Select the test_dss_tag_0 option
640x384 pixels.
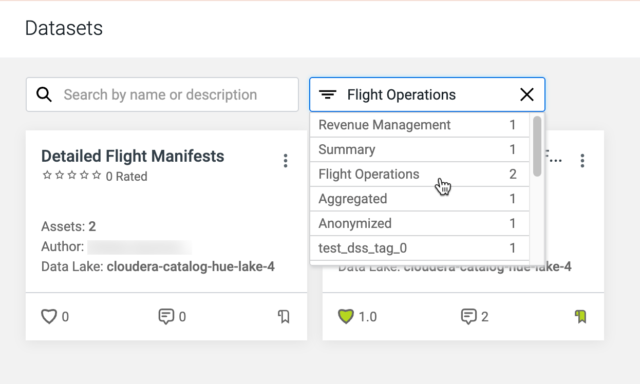[x=363, y=248]
